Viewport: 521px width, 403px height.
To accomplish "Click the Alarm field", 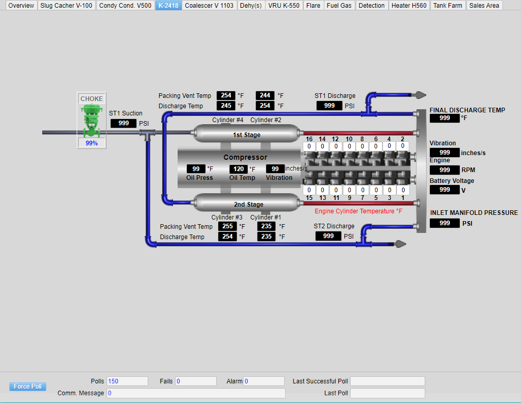I will coord(264,381).
